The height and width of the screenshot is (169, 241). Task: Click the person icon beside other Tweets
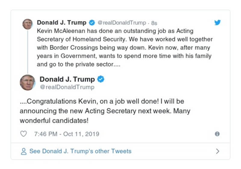pos(23,151)
